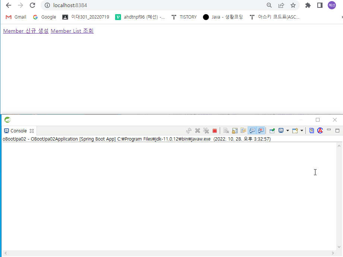Expand Display Selected Console dropdown arrow
The width and height of the screenshot is (343, 257).
coord(288,131)
